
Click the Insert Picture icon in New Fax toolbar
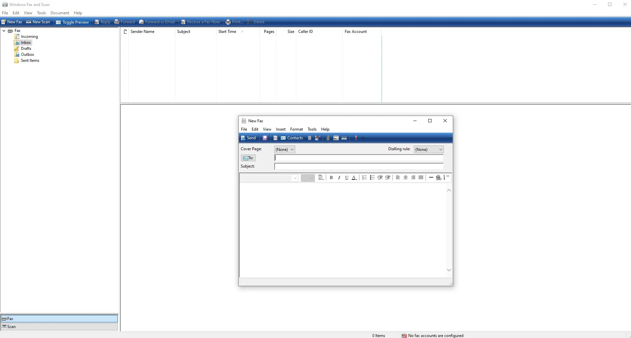[336, 138]
